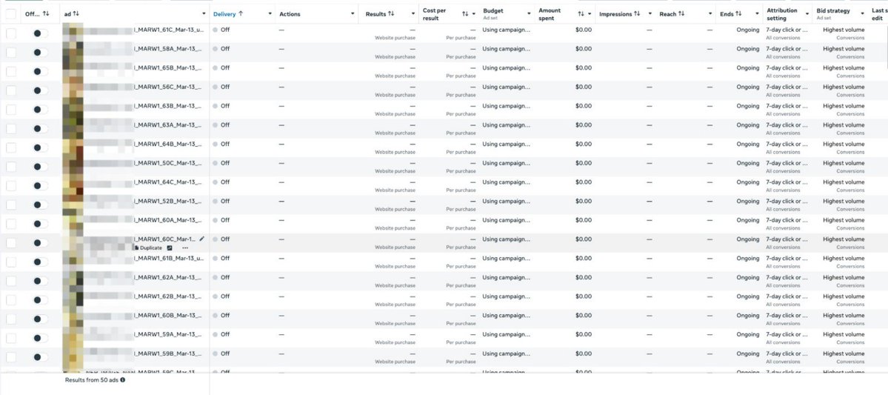This screenshot has height=395, width=888.
Task: Sort by Reach column arrows
Action: pyautogui.click(x=681, y=13)
